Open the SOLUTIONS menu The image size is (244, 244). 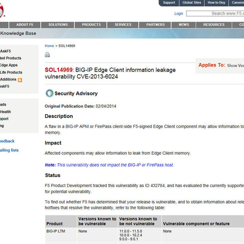pyautogui.click(x=58, y=25)
